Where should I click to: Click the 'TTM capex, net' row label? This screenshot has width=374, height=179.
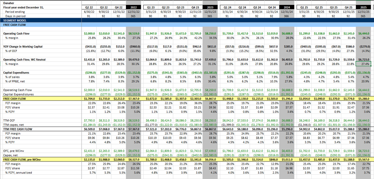tap(14, 124)
